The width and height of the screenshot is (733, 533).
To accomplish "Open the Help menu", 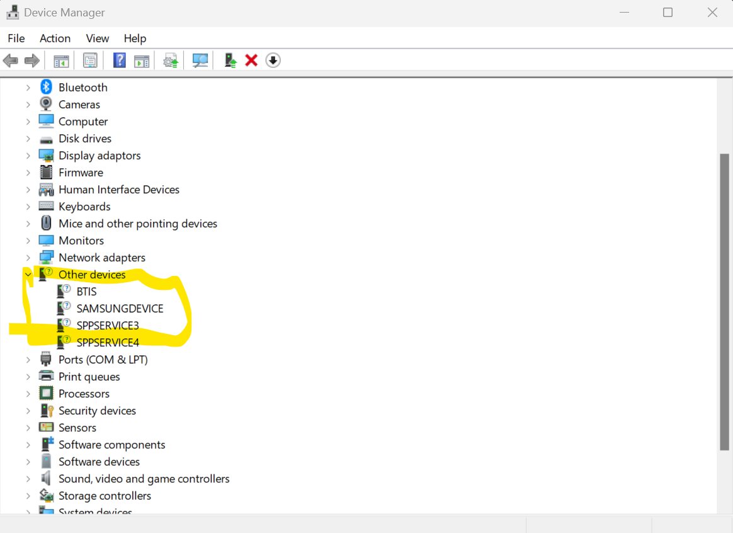I will click(135, 38).
